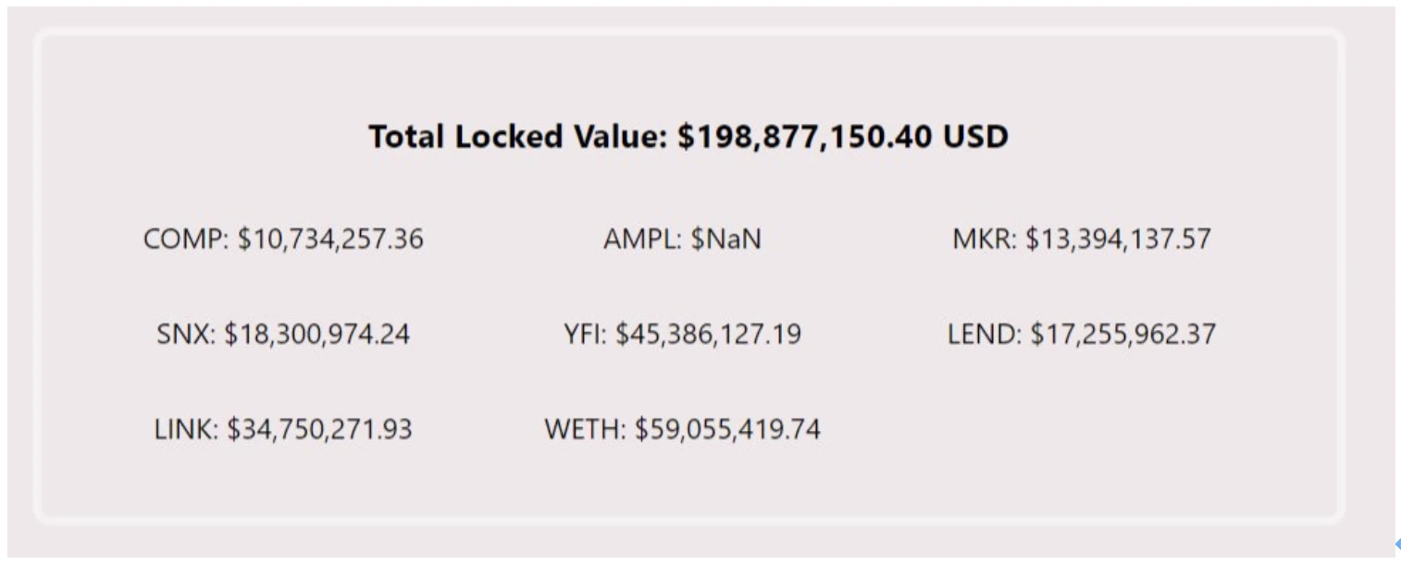Click the YFI token label

[x=587, y=334]
